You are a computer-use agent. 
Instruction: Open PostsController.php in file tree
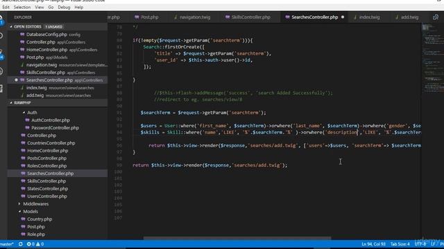tap(57, 158)
